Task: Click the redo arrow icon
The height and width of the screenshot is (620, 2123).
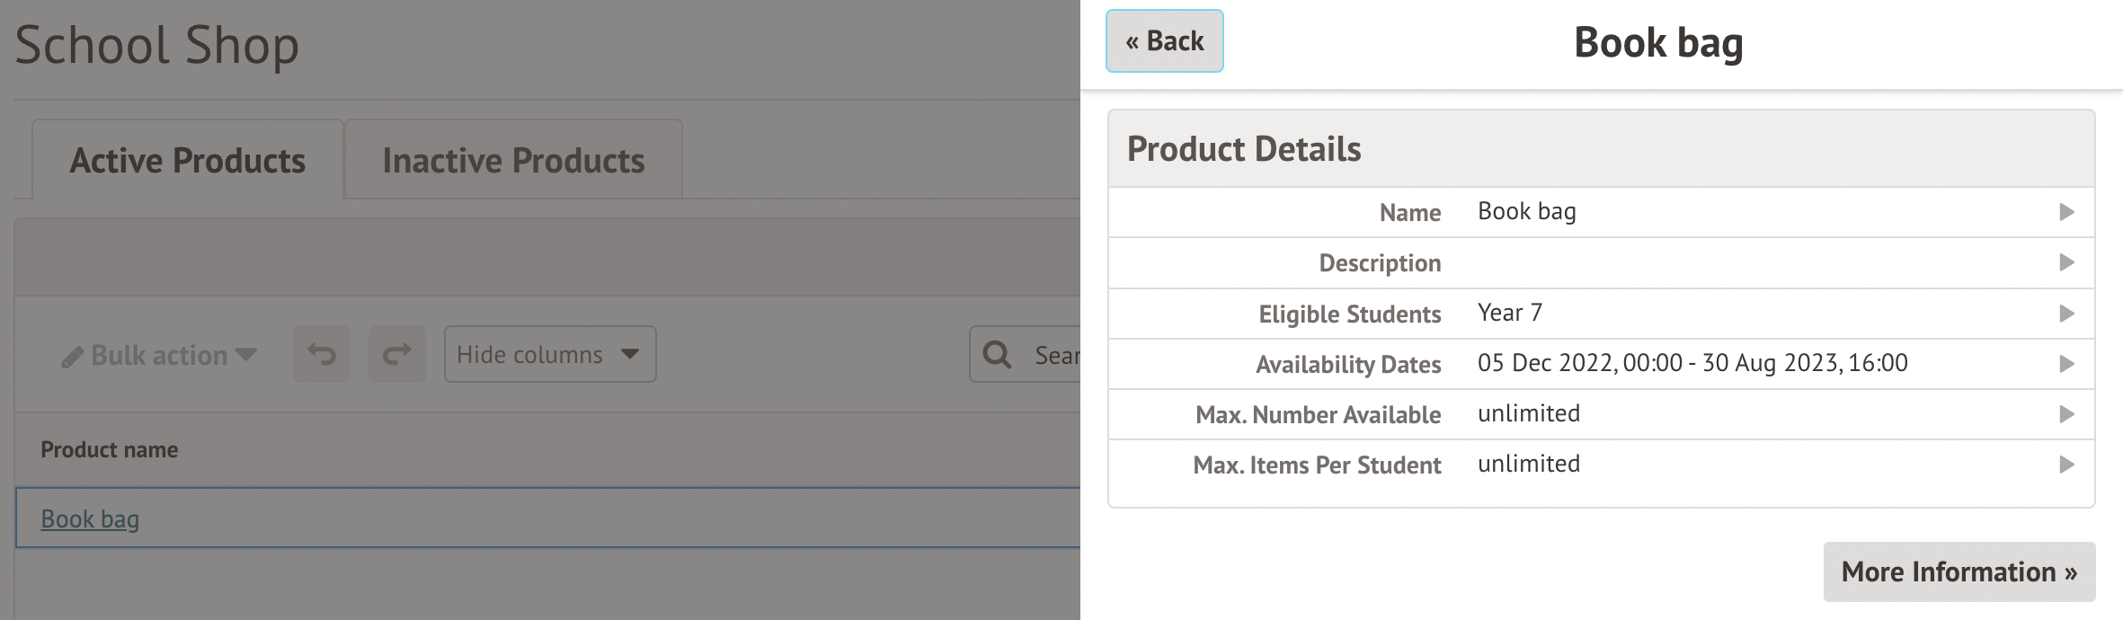Action: (x=396, y=354)
